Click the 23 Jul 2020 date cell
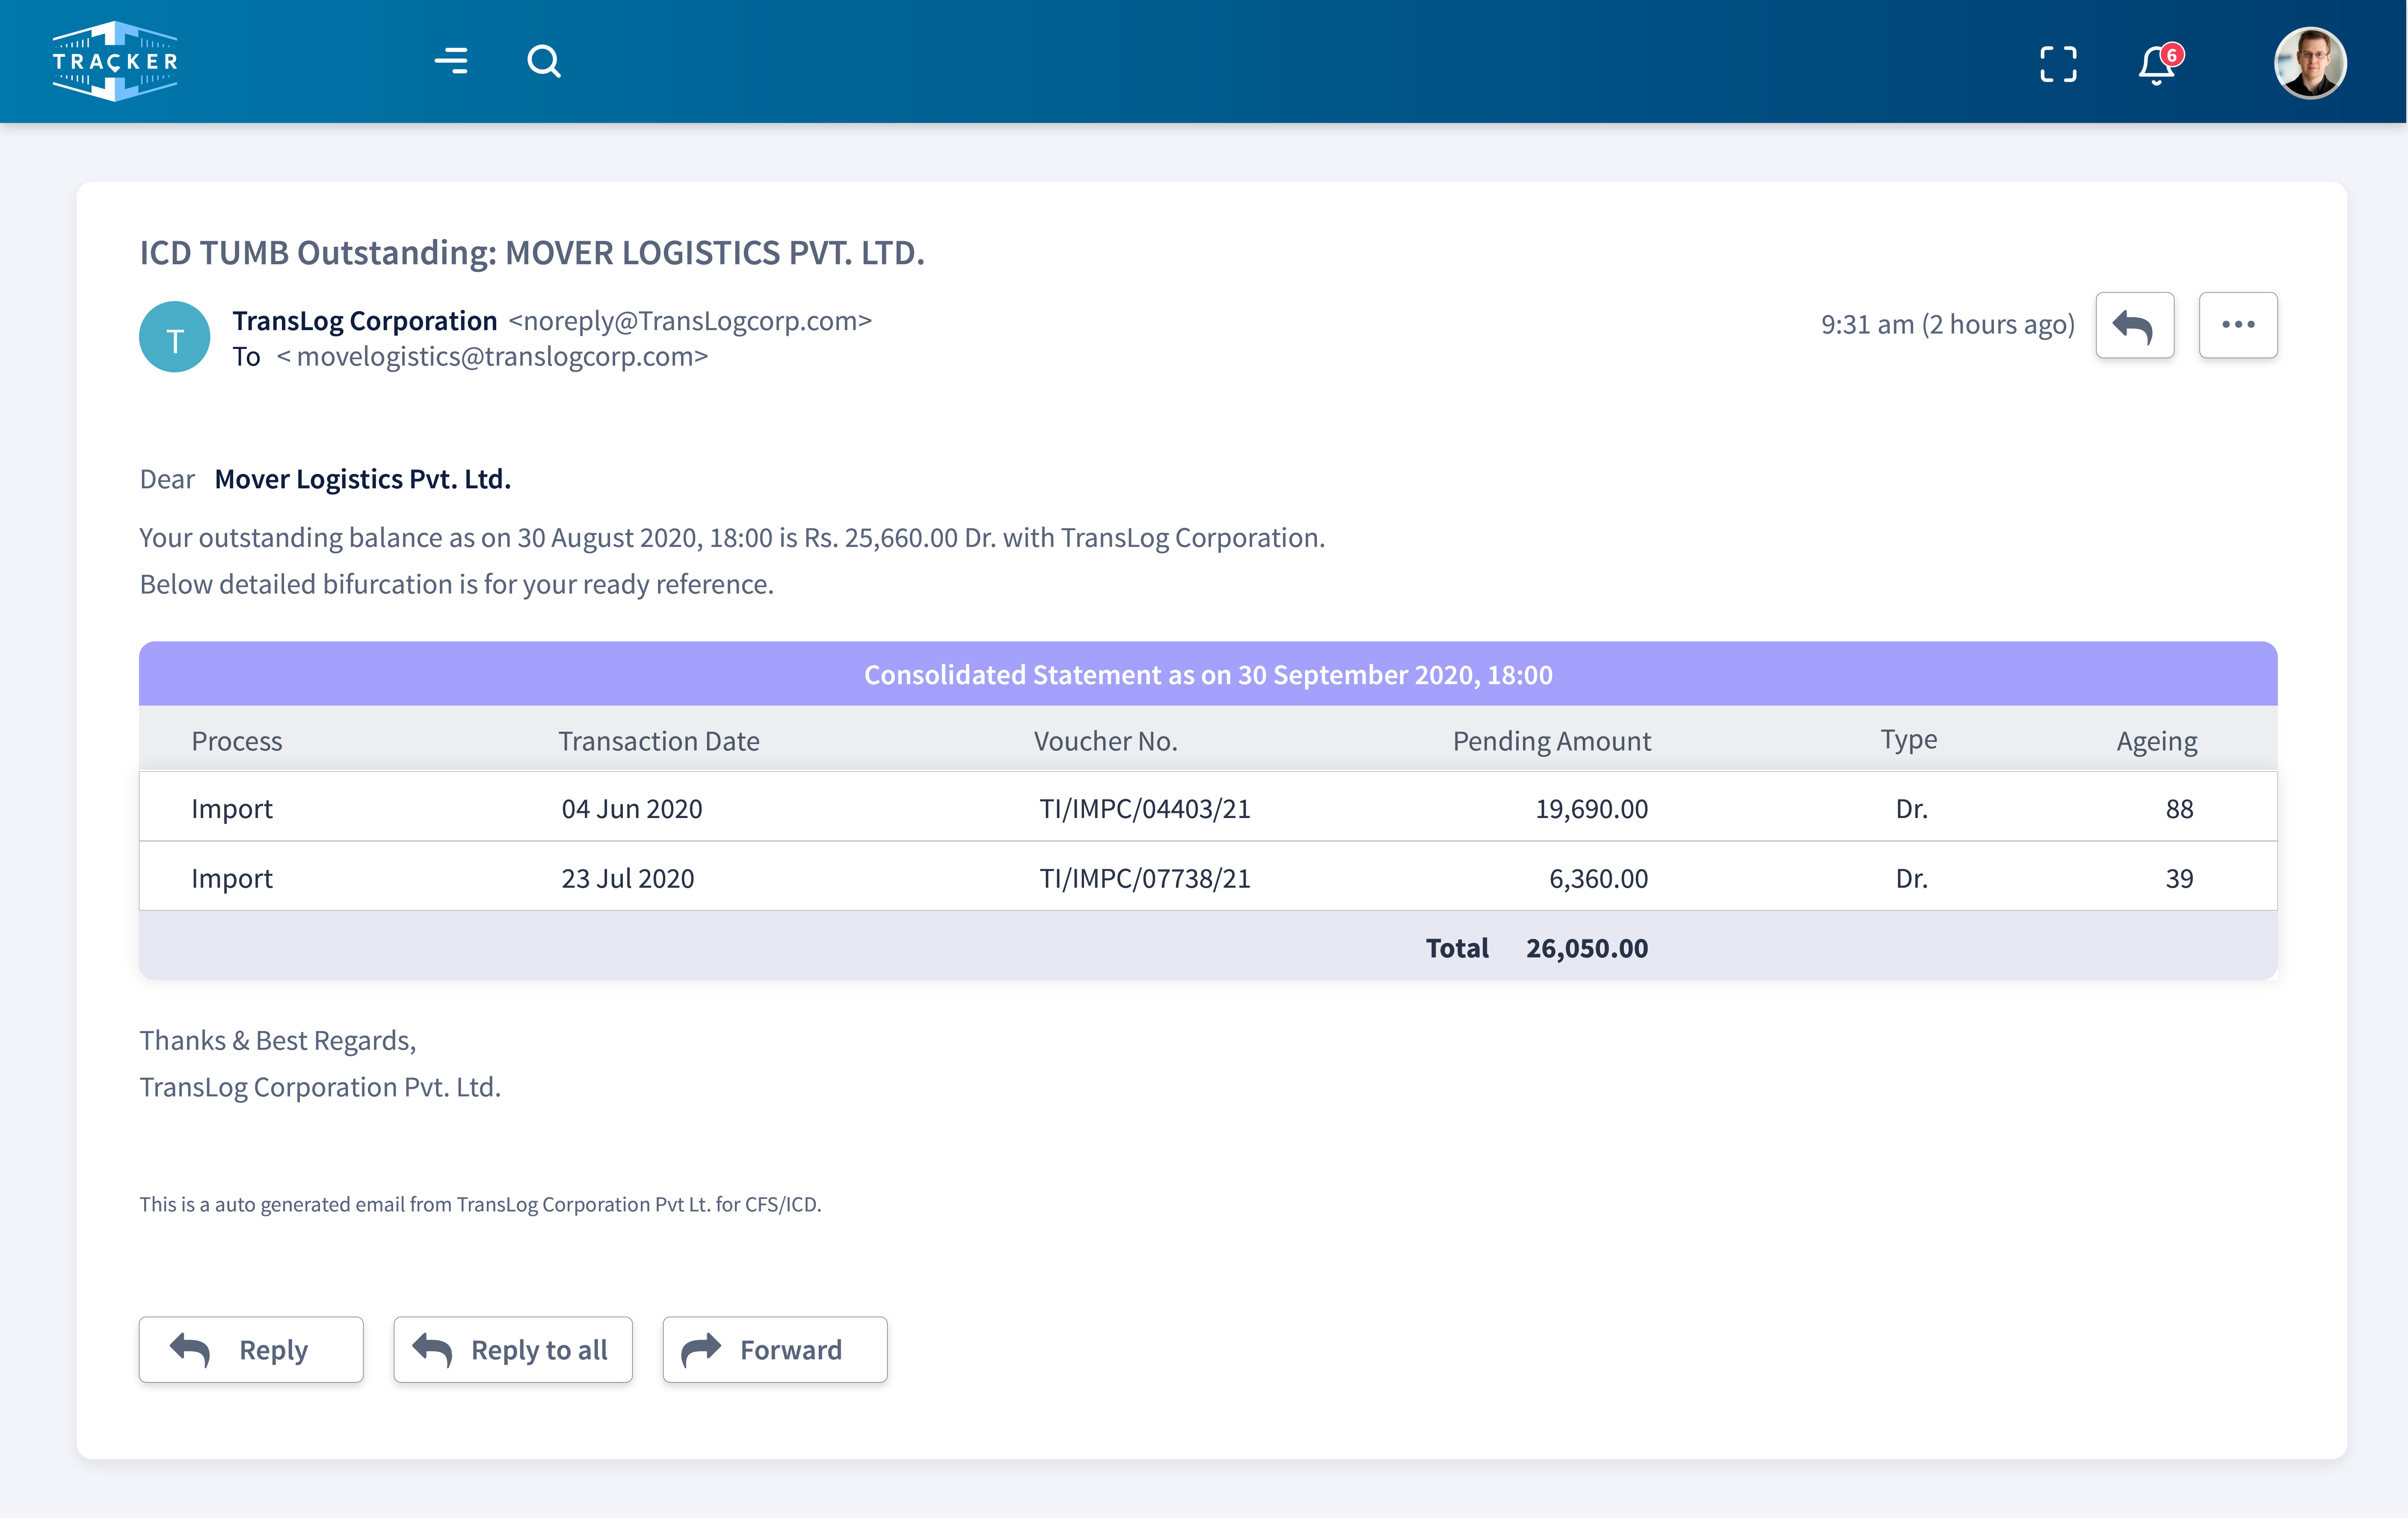2408x1518 pixels. (x=628, y=878)
